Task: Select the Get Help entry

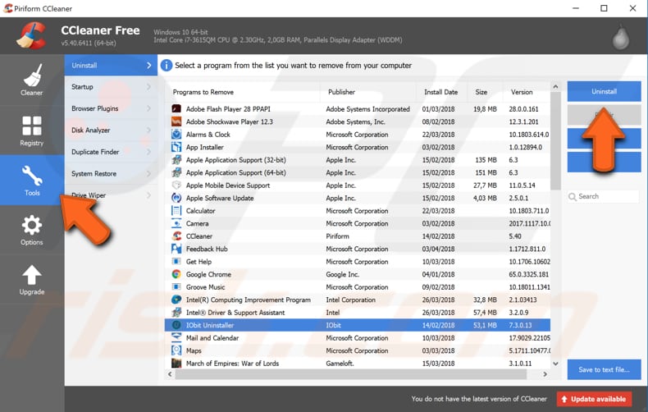Action: point(358,262)
